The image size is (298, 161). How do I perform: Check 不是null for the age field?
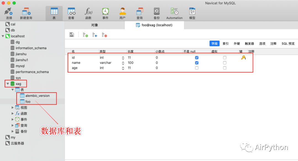[196, 68]
